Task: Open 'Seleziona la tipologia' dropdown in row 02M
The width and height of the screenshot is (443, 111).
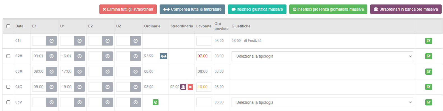Action: (x=322, y=56)
